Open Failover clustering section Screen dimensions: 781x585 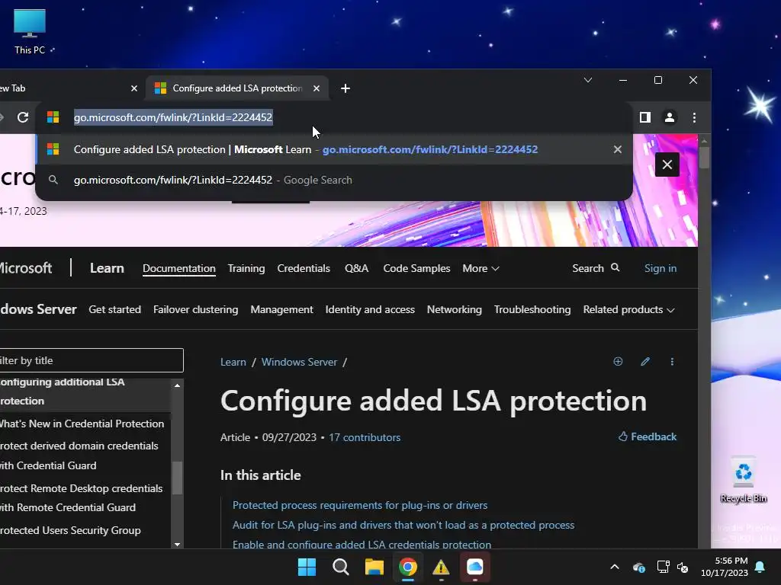coord(196,309)
